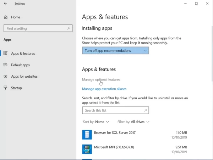Open Default apps settings page
This screenshot has height=160, width=213.
(20, 65)
